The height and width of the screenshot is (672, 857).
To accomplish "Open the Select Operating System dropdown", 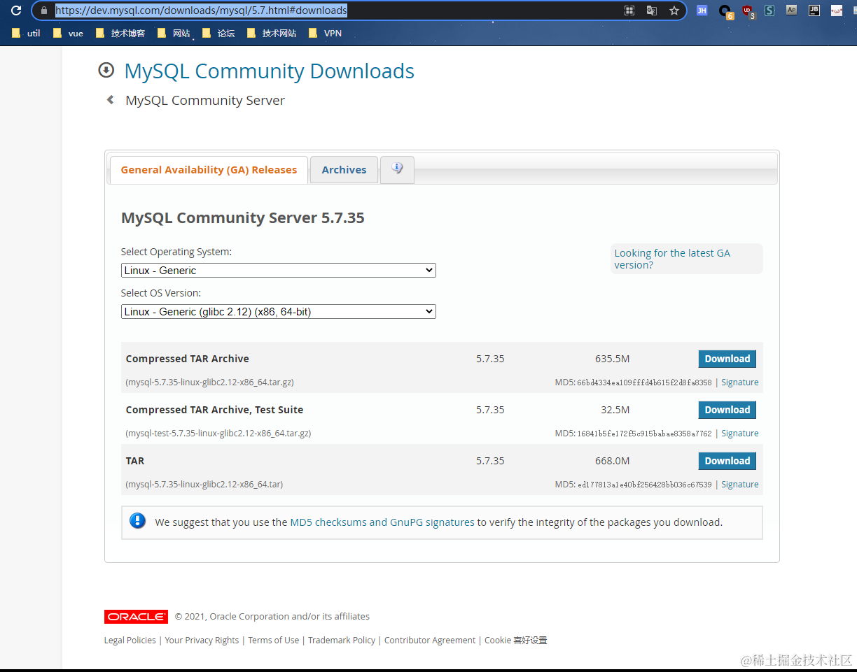I will click(279, 270).
